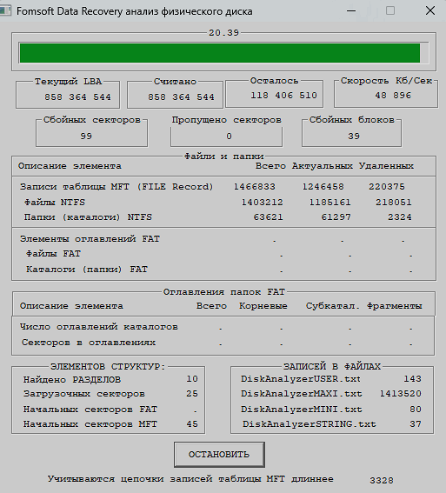Click the DiskAnalyzerMAXI.txt entry
Image resolution: width=446 pixels, height=493 pixels.
click(302, 394)
